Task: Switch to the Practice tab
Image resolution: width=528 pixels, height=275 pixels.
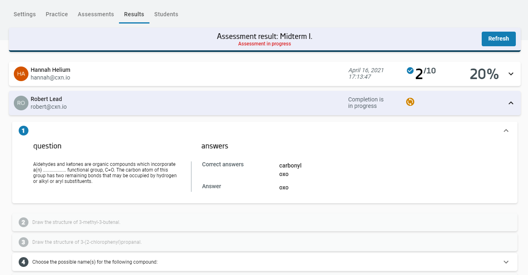Action: [57, 14]
